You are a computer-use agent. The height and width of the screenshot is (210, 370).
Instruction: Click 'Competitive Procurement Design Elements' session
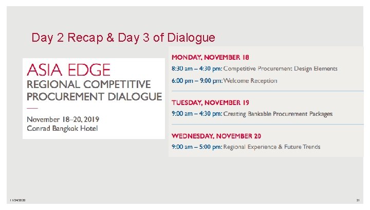(280, 68)
